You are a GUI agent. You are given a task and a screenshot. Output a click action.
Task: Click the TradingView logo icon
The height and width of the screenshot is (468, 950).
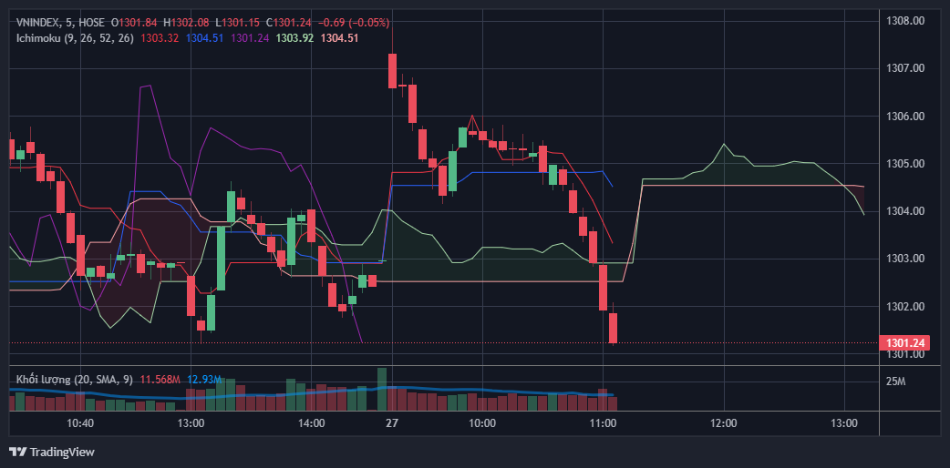(x=17, y=452)
